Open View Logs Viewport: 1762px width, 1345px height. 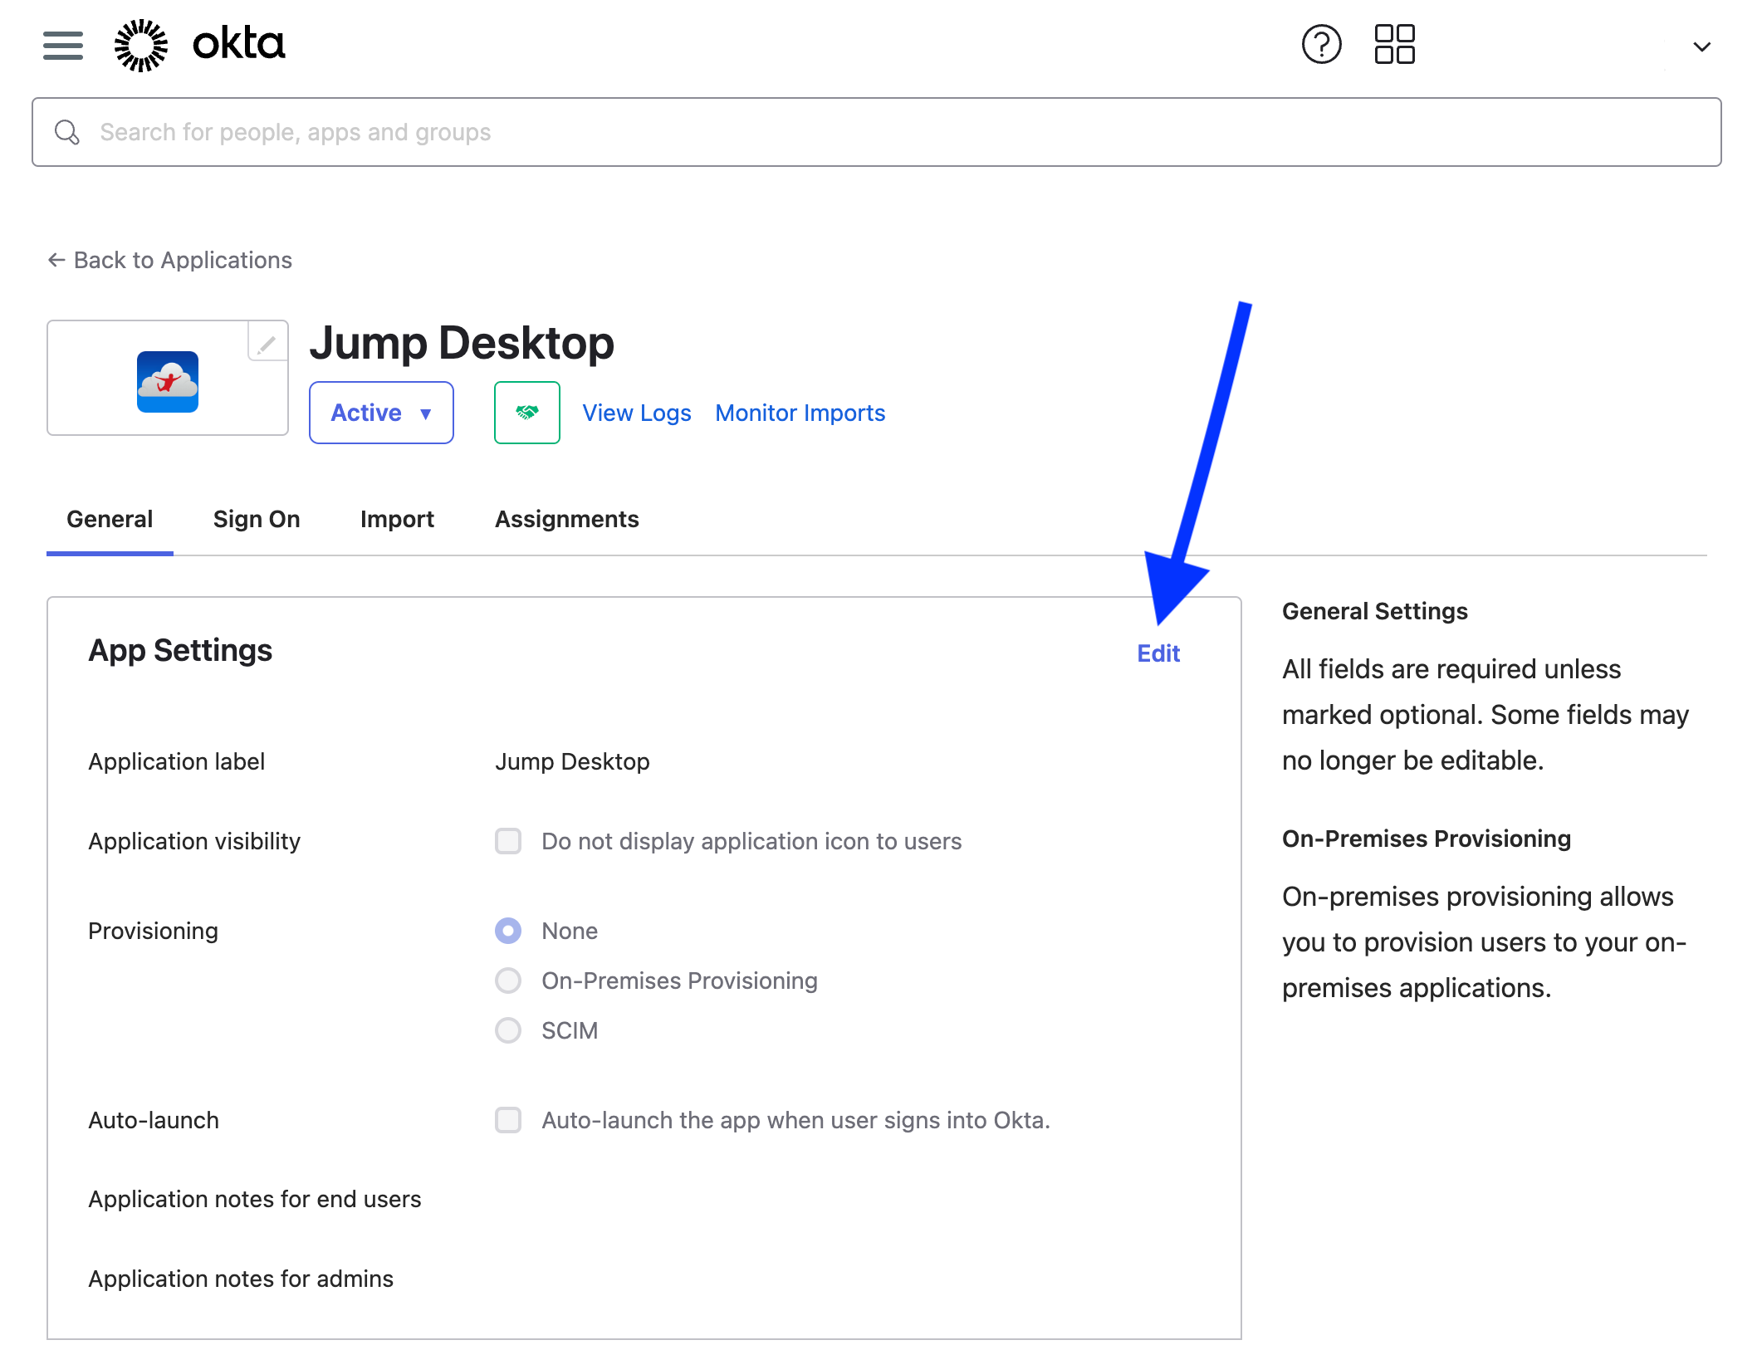click(637, 413)
